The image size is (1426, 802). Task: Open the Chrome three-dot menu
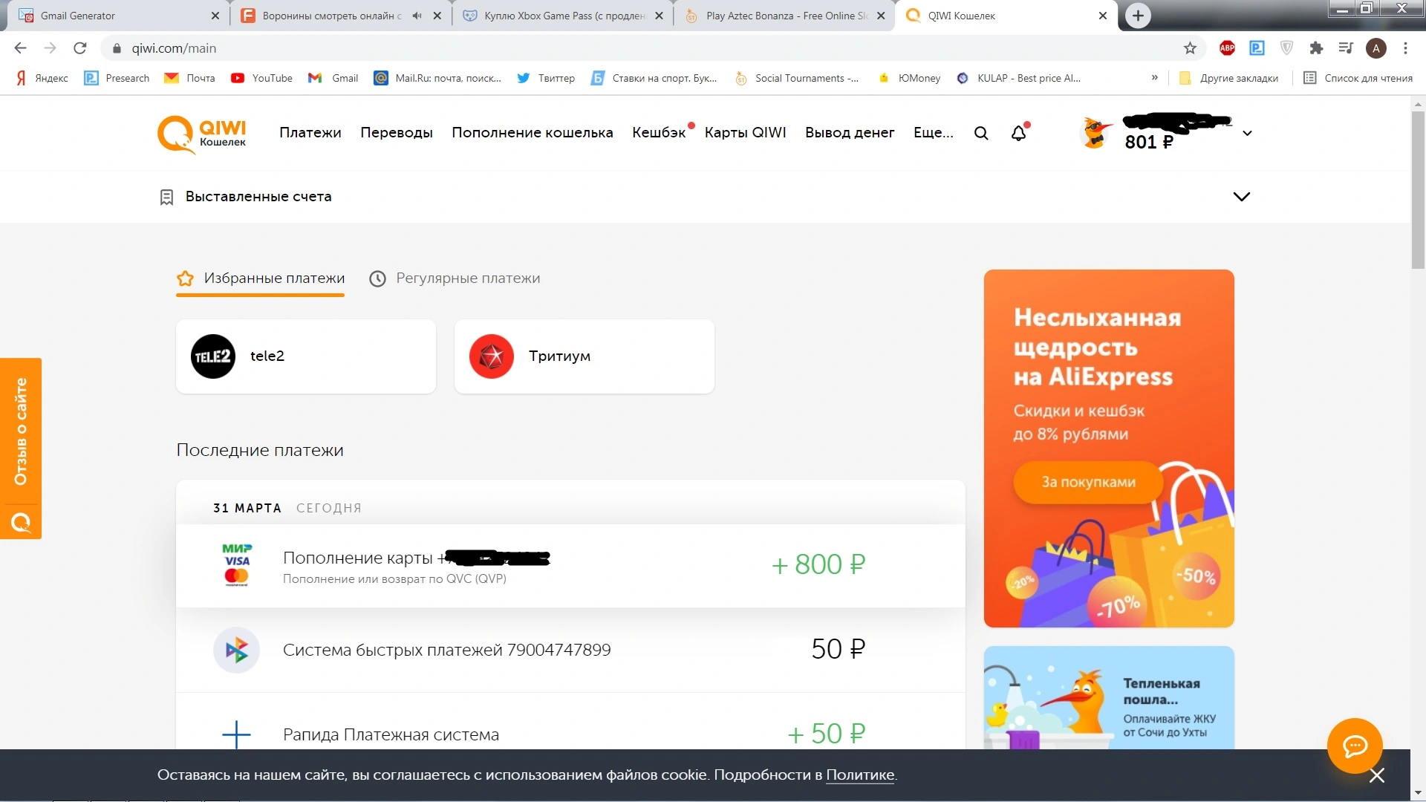click(x=1405, y=48)
